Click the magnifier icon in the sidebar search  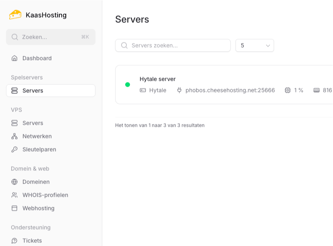pos(14,37)
